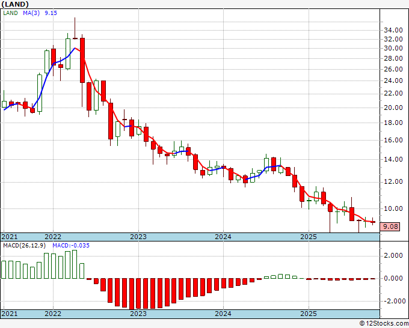The width and height of the screenshot is (409, 328).
Task: Click the (LAND) chart title
Action: 15,4
